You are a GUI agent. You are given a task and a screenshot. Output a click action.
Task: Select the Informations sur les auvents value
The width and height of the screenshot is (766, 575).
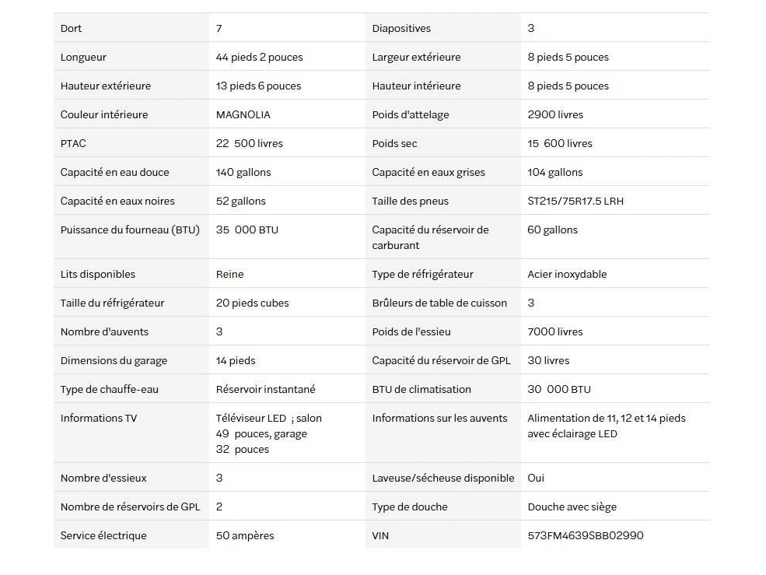pos(607,426)
